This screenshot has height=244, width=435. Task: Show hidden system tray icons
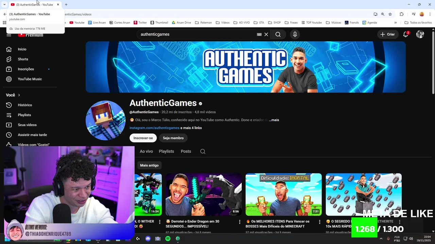coord(381,239)
